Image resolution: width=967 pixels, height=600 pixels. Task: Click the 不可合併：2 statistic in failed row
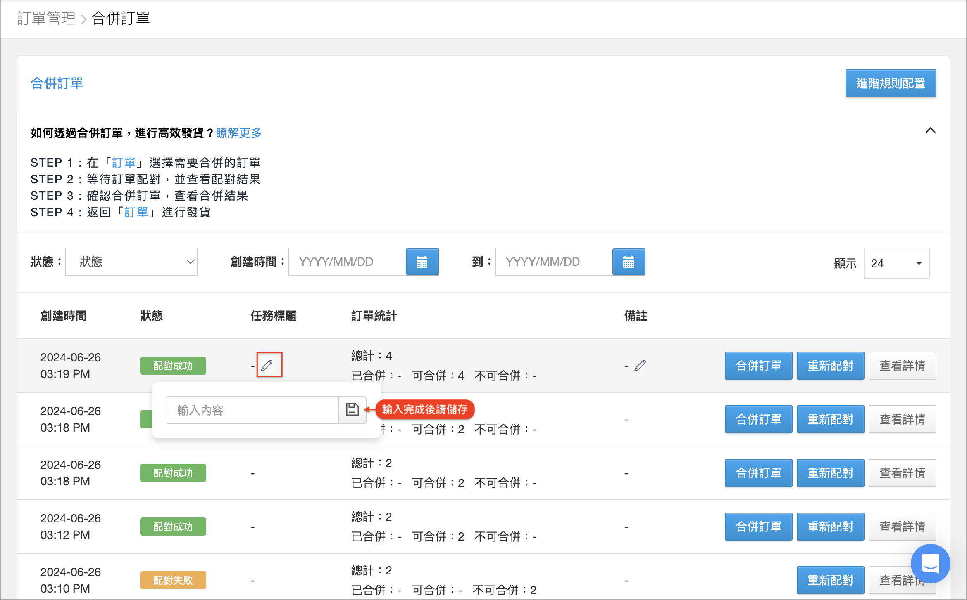[505, 590]
